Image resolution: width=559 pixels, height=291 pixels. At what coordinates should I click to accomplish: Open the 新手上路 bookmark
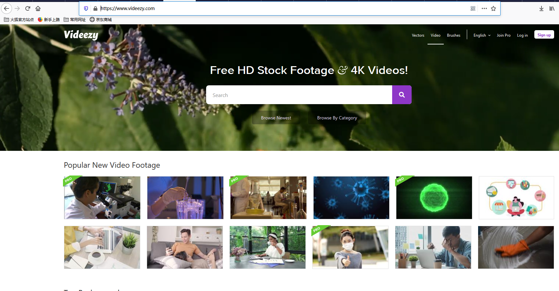49,19
